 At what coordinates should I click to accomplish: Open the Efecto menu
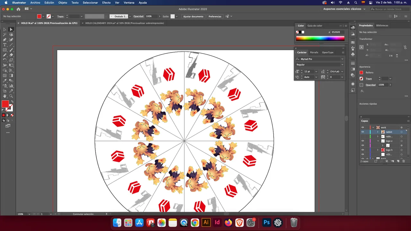[x=106, y=3]
